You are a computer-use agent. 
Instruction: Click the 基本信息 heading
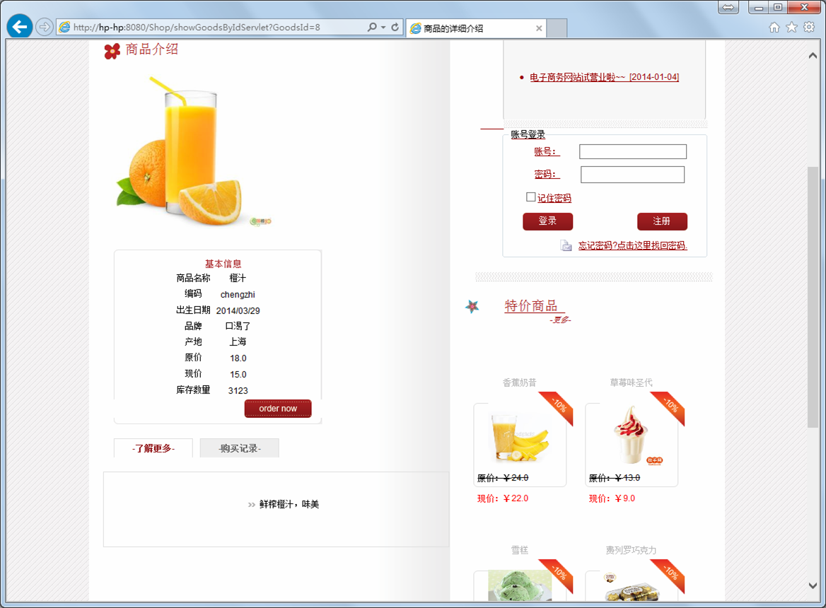point(223,264)
